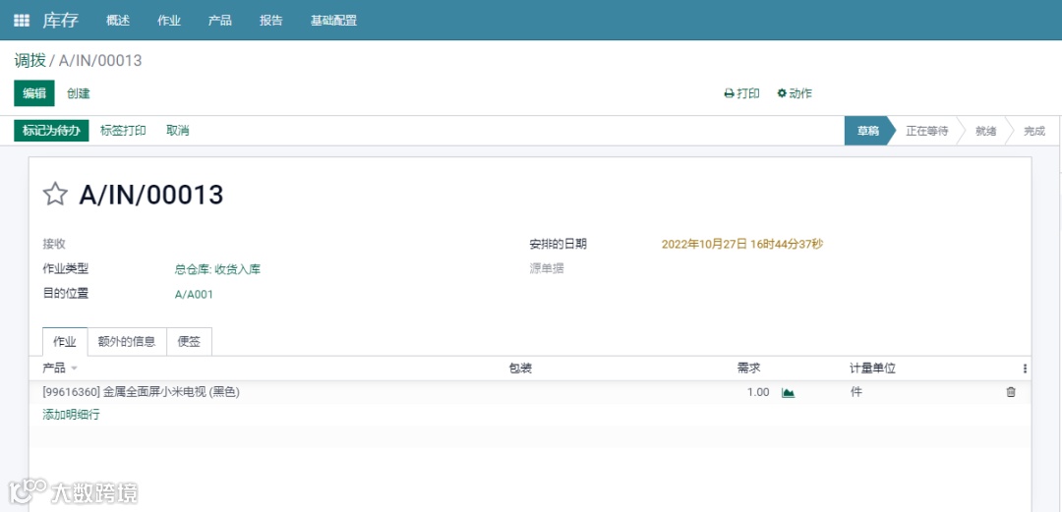1062x512 pixels.
Task: Click the 计量单位 column header
Action: (x=872, y=369)
